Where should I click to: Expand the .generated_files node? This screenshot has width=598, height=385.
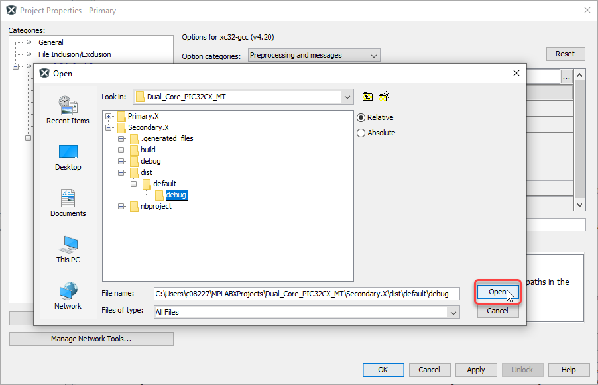coord(121,138)
